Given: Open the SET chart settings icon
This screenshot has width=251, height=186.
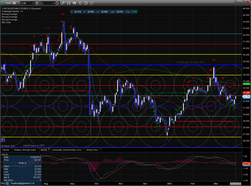Looking at the screenshot, I should pyautogui.click(x=75, y=3).
